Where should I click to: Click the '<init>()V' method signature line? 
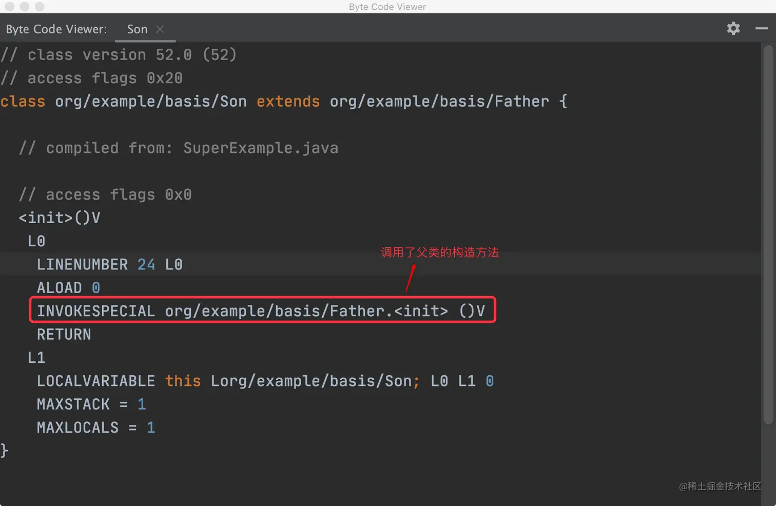[x=60, y=218]
